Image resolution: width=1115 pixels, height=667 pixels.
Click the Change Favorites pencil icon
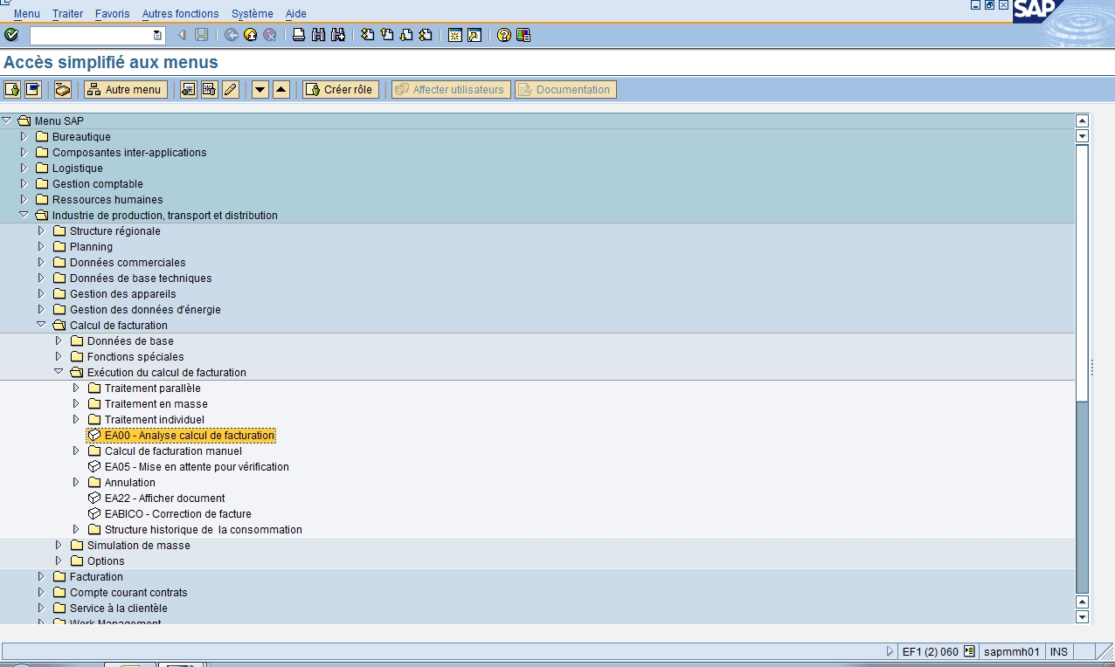click(x=231, y=89)
